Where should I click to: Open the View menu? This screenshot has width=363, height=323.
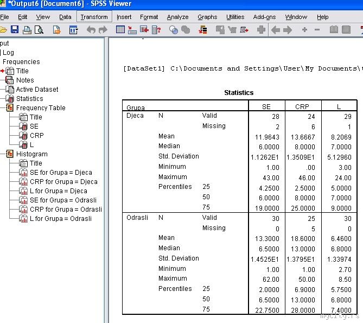[x=43, y=17]
